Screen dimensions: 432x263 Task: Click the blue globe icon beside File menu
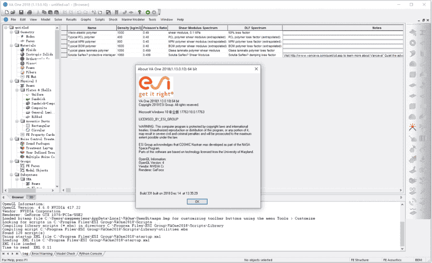(6, 19)
